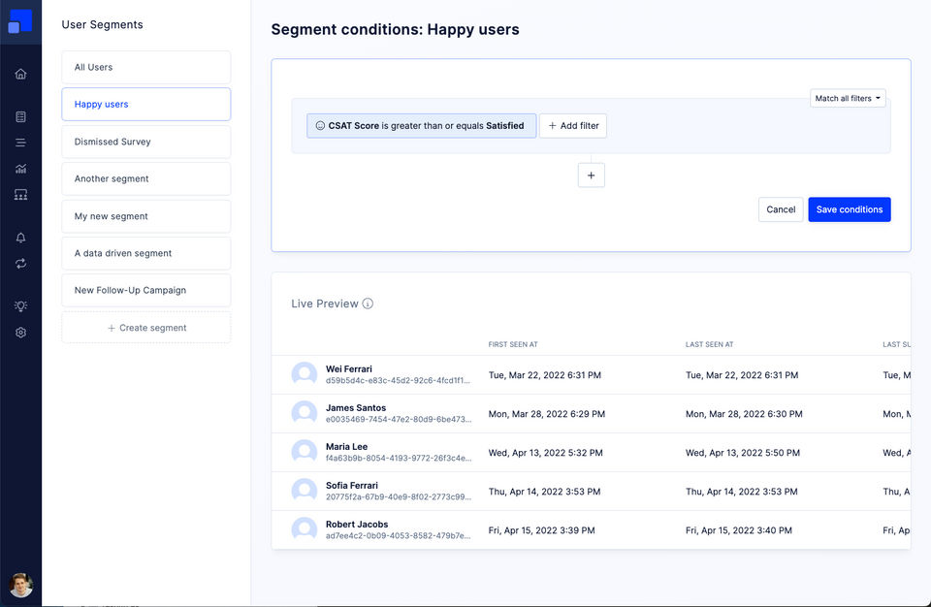Open the users segments sidebar icon

click(20, 195)
